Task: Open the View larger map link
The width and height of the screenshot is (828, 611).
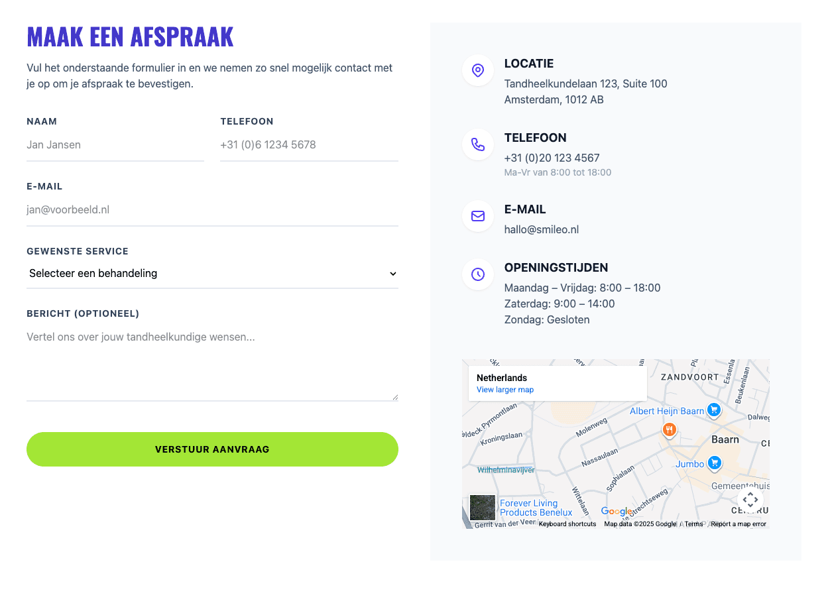Action: pos(505,390)
